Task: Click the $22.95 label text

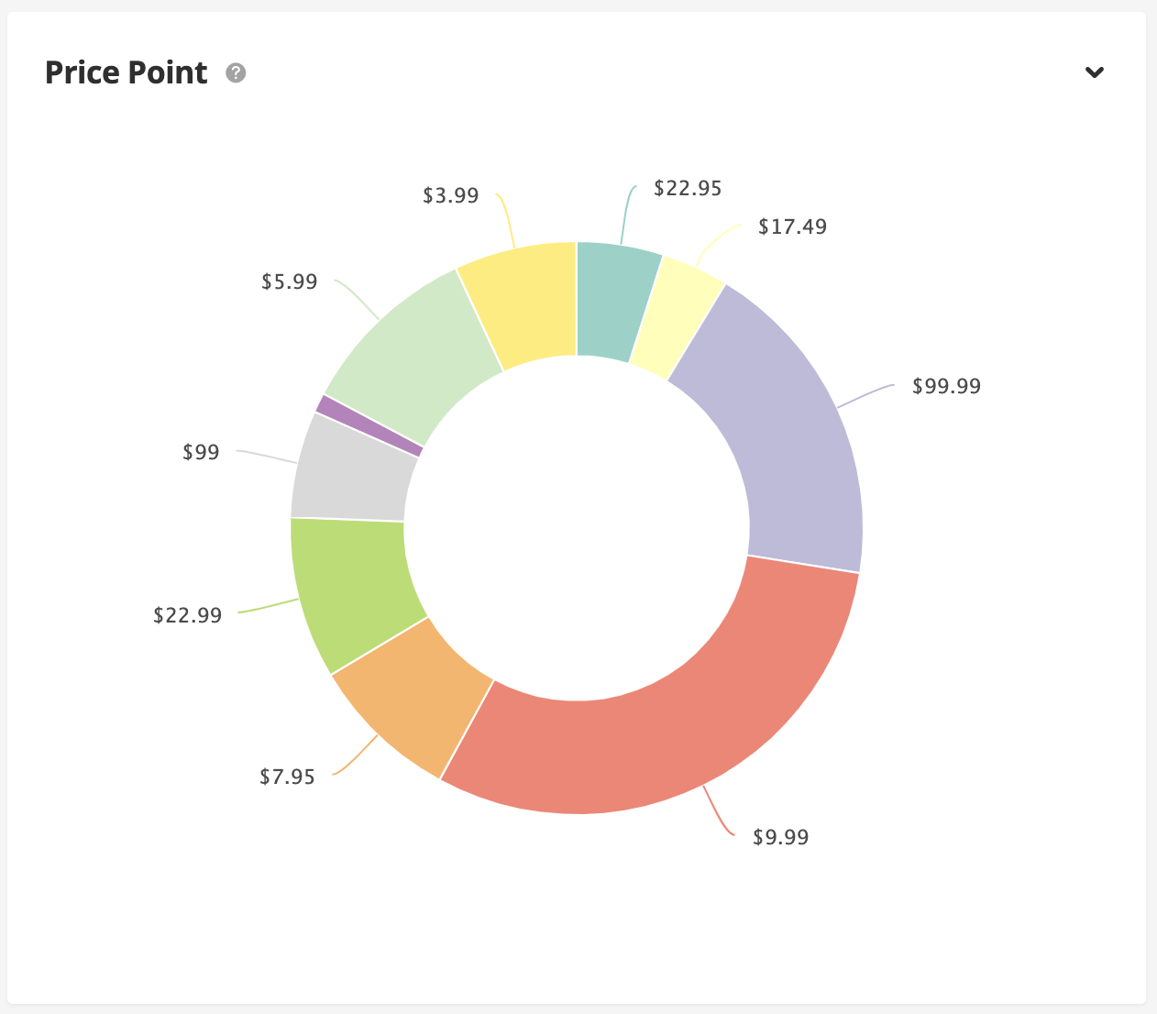Action: coord(688,189)
